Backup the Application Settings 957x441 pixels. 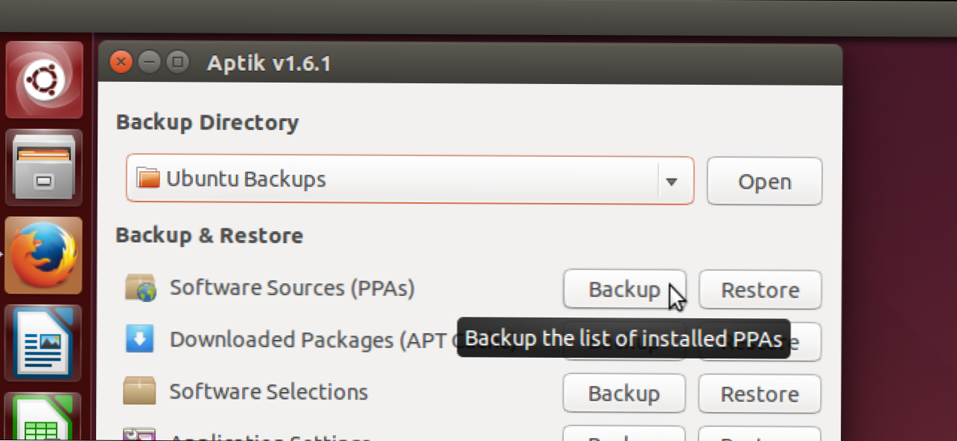[x=623, y=435]
